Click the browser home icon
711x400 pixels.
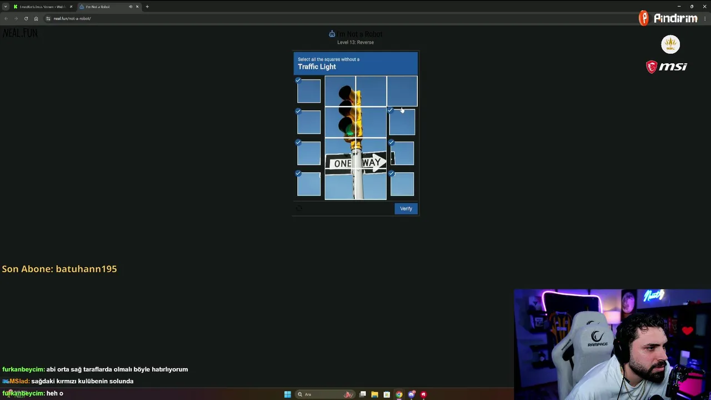[36, 18]
